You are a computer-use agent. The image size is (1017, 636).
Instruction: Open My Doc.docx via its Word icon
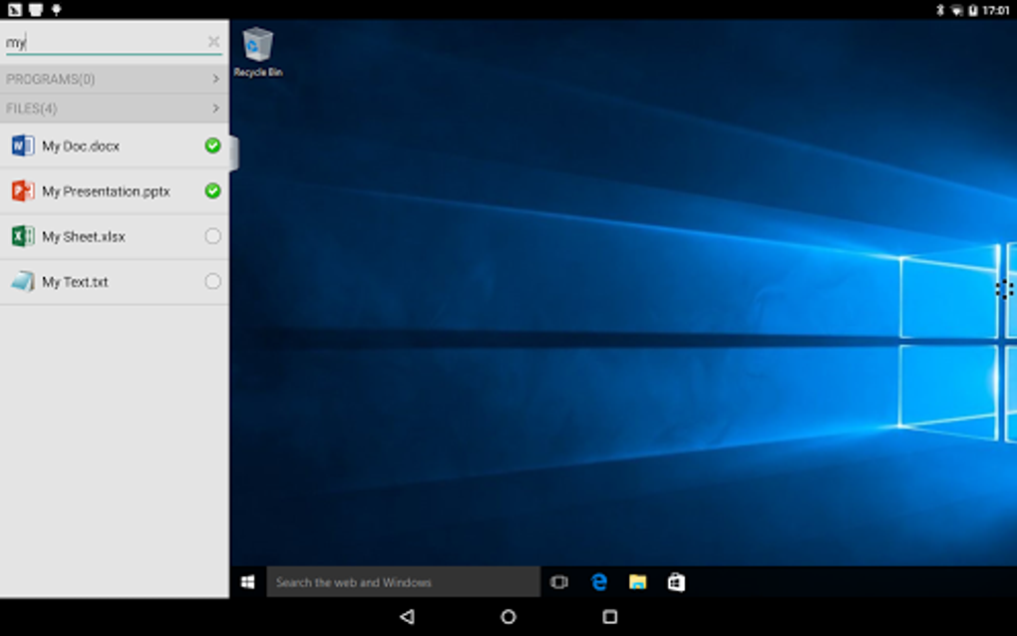click(22, 146)
